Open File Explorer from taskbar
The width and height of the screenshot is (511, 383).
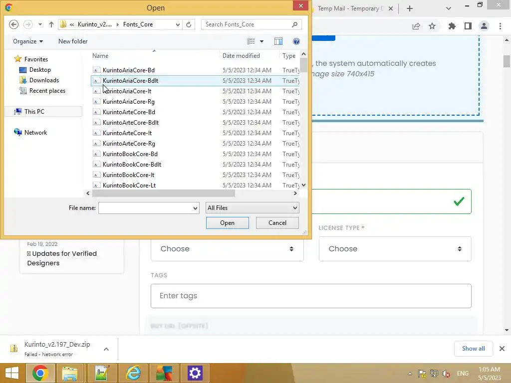pos(70,373)
